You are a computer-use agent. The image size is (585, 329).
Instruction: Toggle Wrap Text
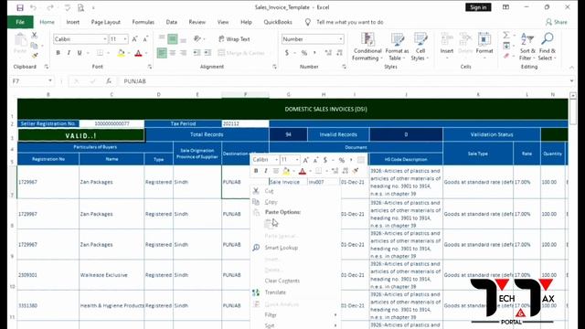pos(234,38)
